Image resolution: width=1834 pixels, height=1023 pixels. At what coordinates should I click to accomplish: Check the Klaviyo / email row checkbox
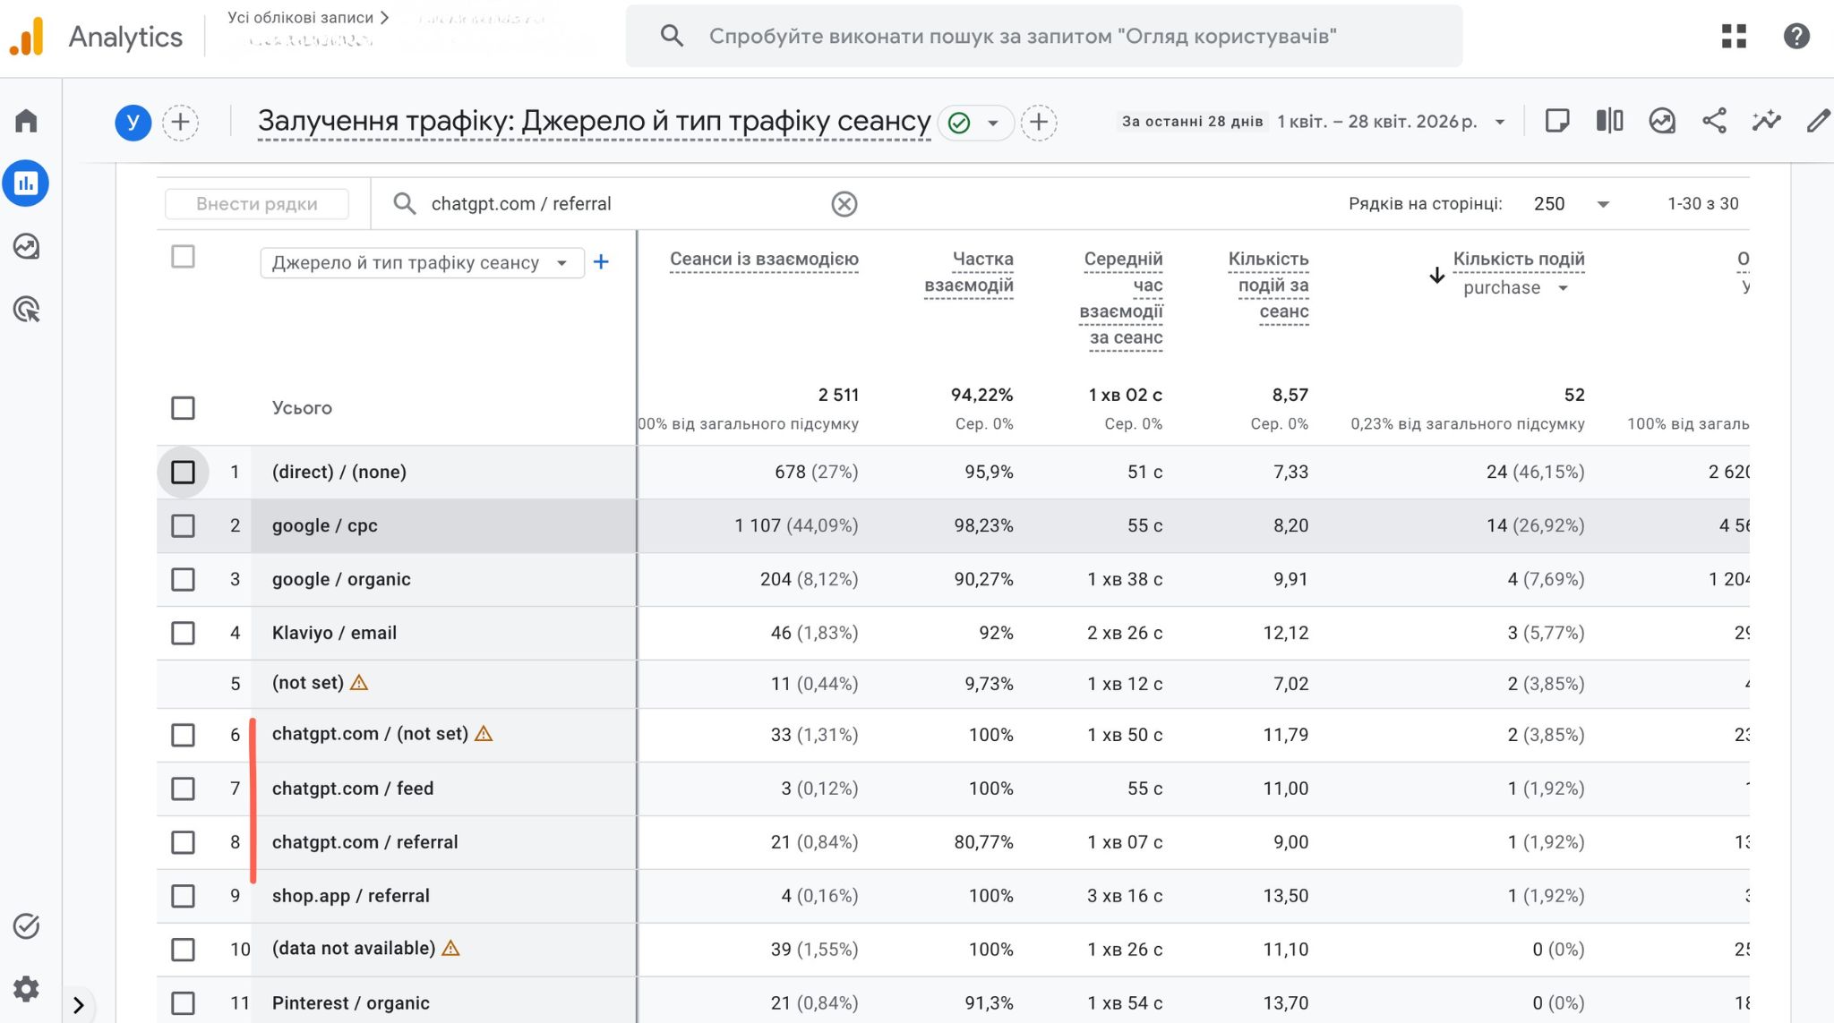coord(183,633)
